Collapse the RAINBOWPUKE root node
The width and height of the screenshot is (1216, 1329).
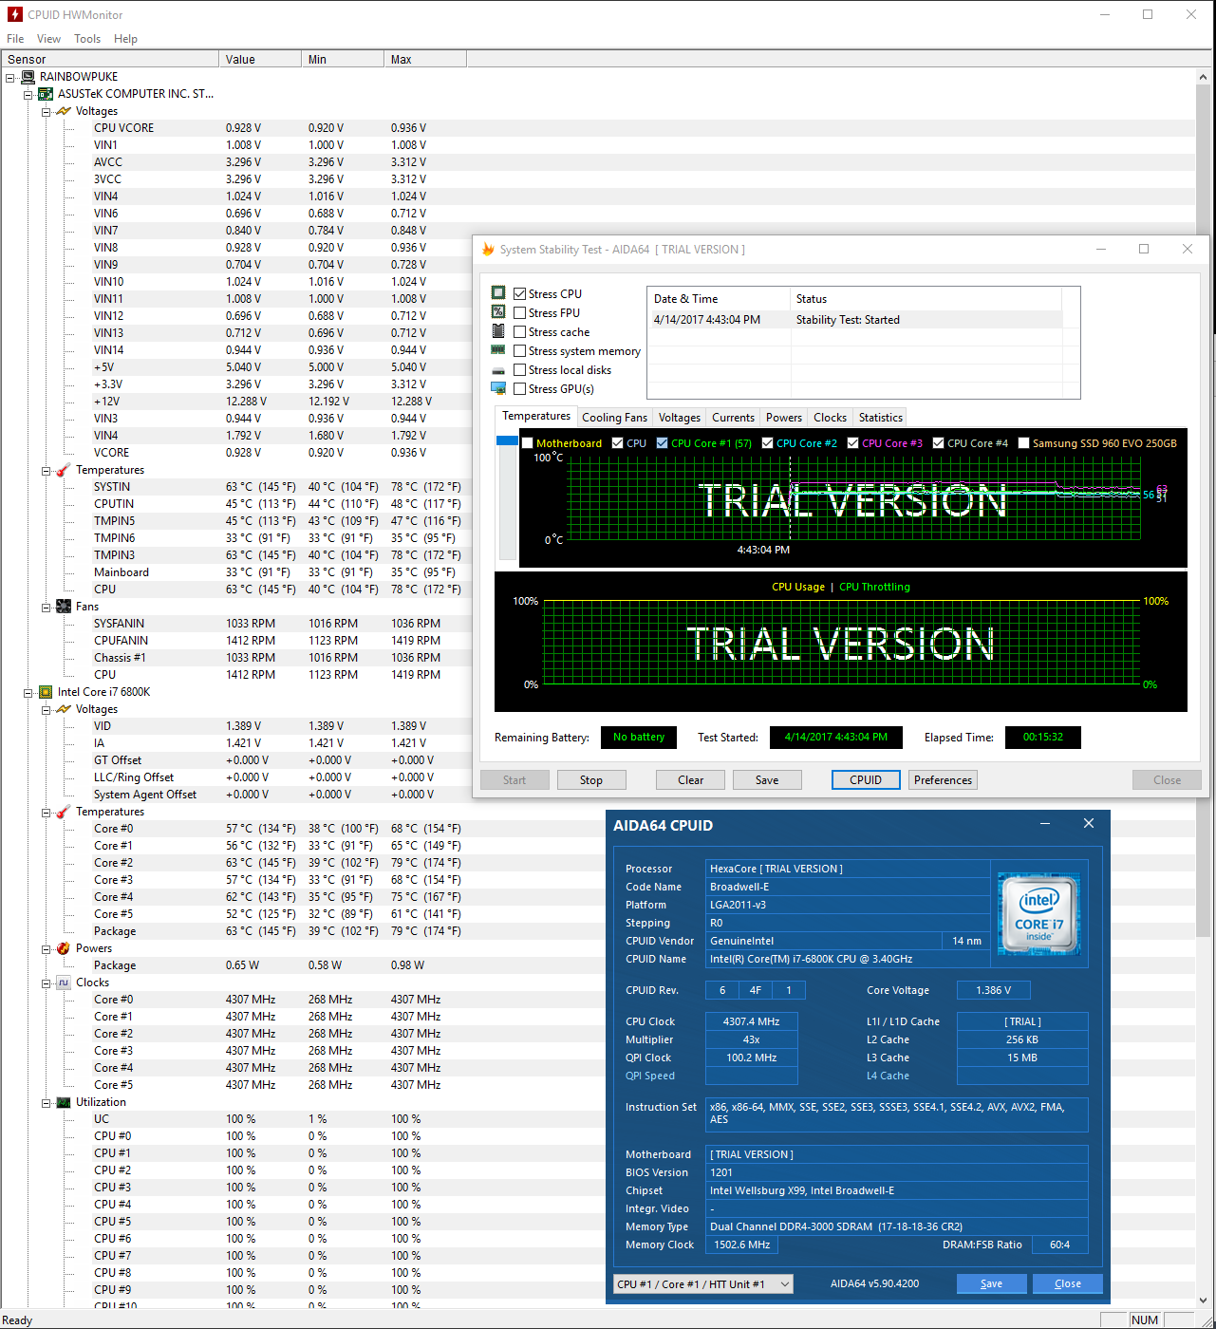pyautogui.click(x=10, y=77)
